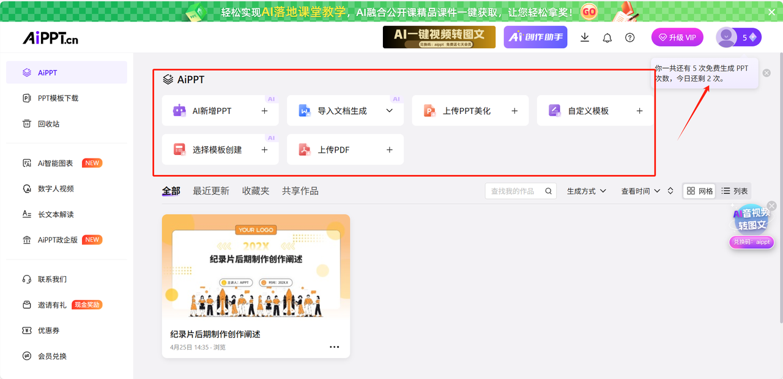Open AiPPT政企版 in sidebar
This screenshot has width=783, height=379.
pos(67,240)
